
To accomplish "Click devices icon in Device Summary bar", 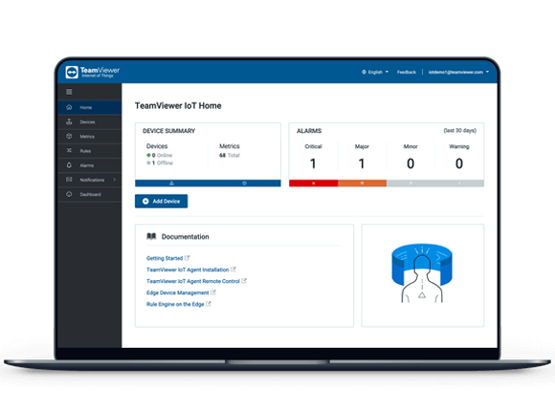I will [x=171, y=184].
